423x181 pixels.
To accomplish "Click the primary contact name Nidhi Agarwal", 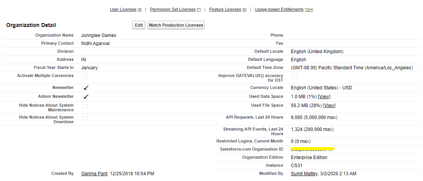I will tap(96, 44).
